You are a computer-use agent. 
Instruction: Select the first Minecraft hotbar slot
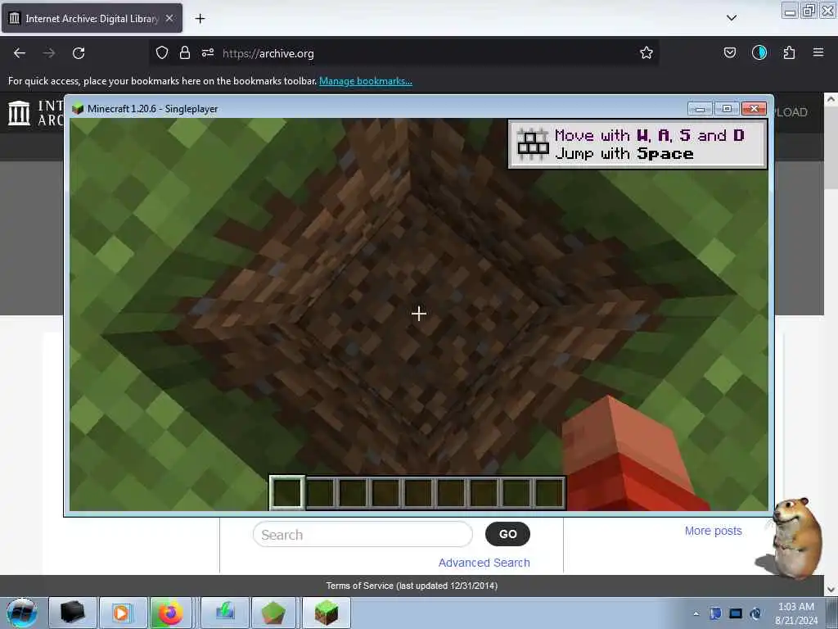(287, 492)
